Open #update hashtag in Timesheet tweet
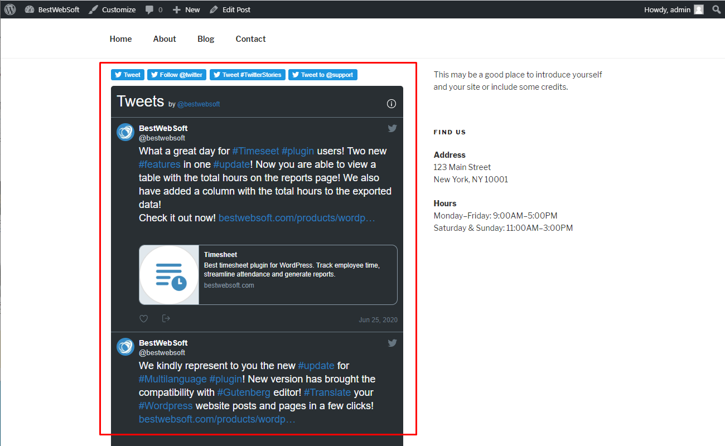Viewport: 725px width, 446px height. [x=231, y=164]
